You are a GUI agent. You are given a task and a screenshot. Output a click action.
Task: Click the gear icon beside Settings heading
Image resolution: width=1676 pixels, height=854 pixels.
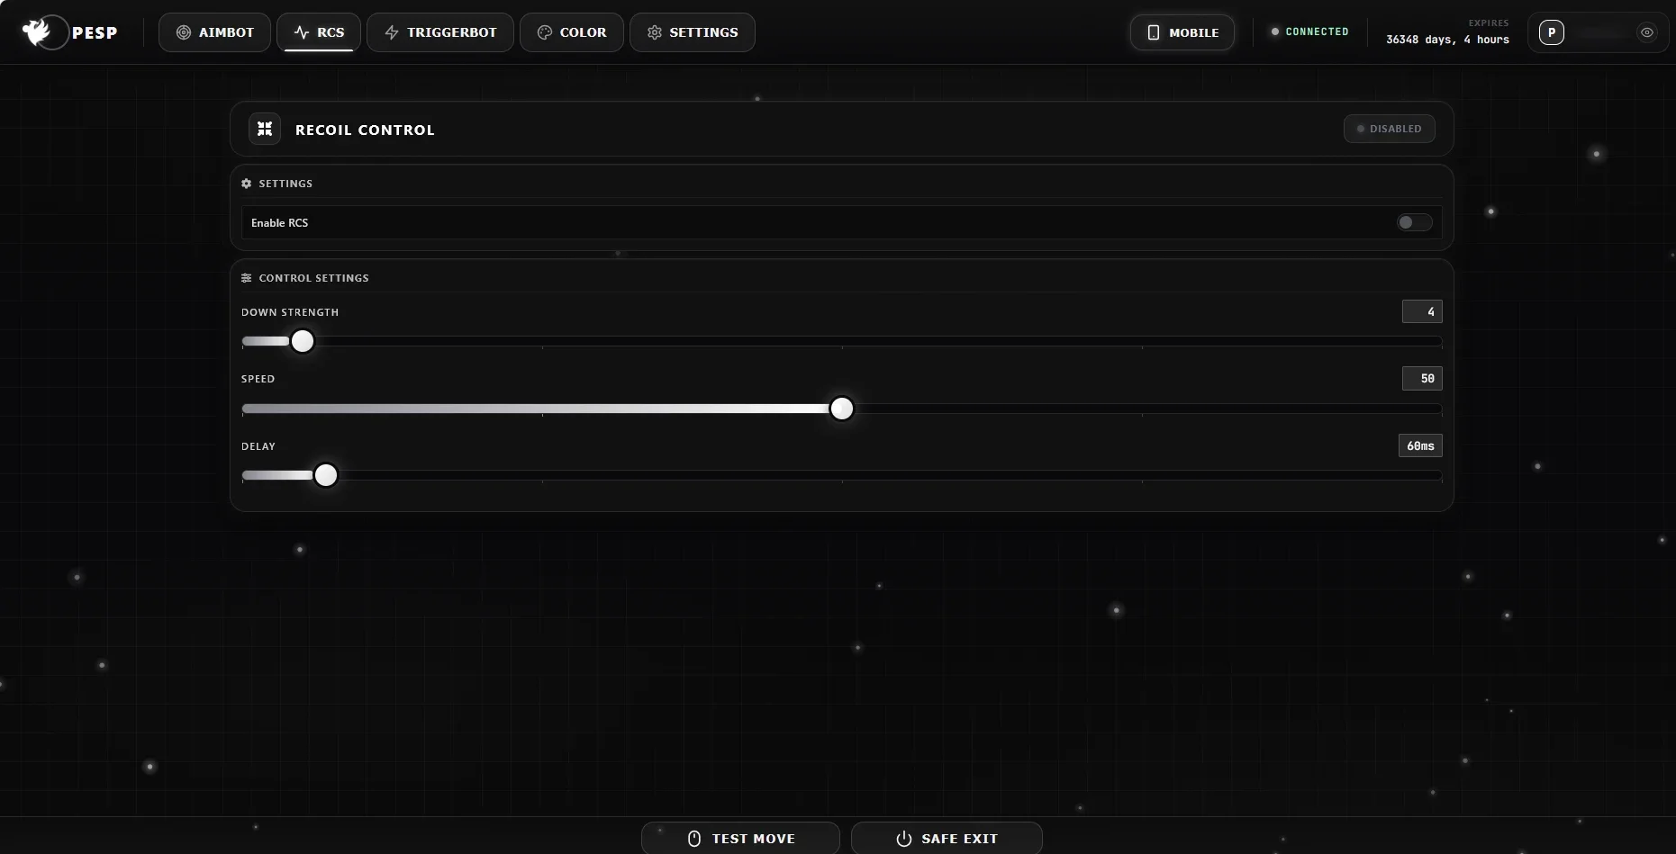pos(247,184)
